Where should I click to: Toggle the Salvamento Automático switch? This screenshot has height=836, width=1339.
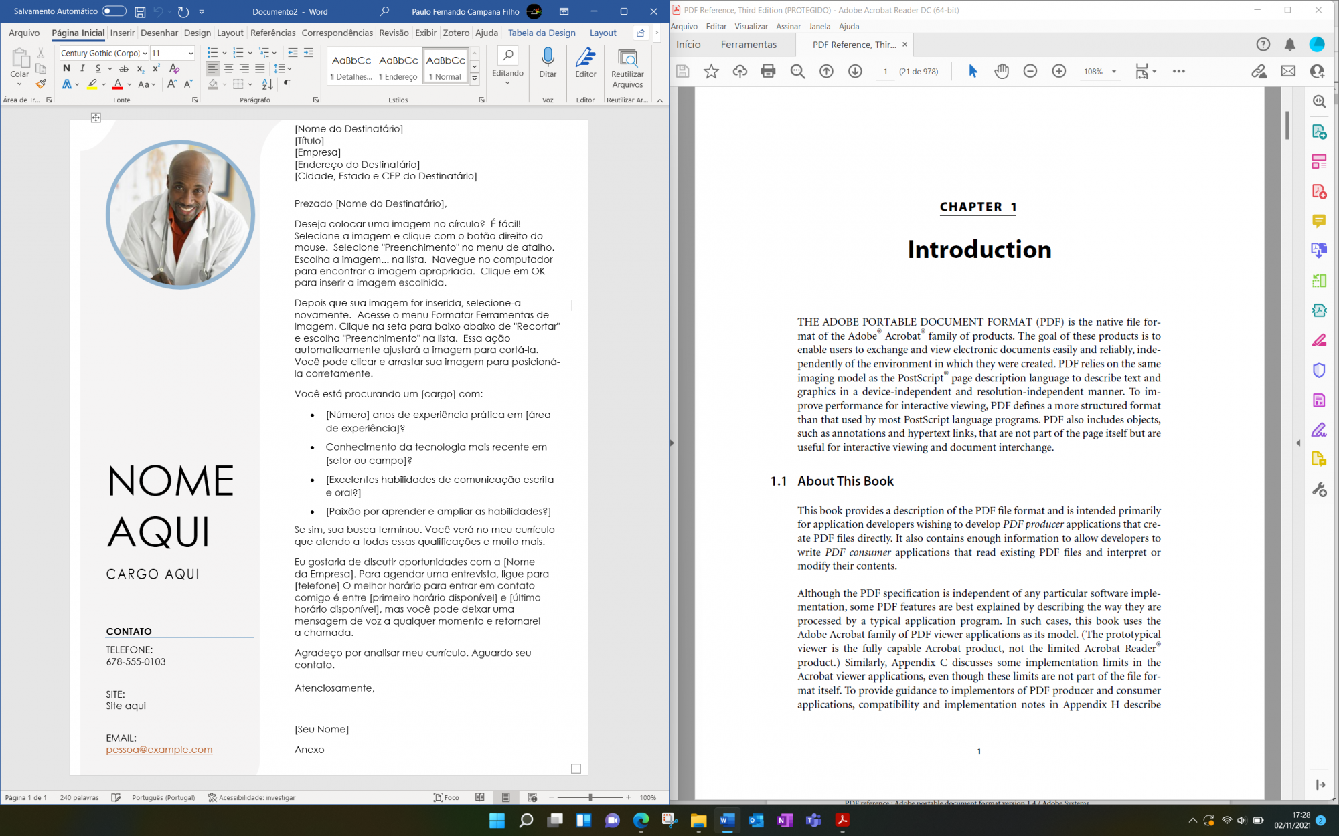[x=114, y=11]
